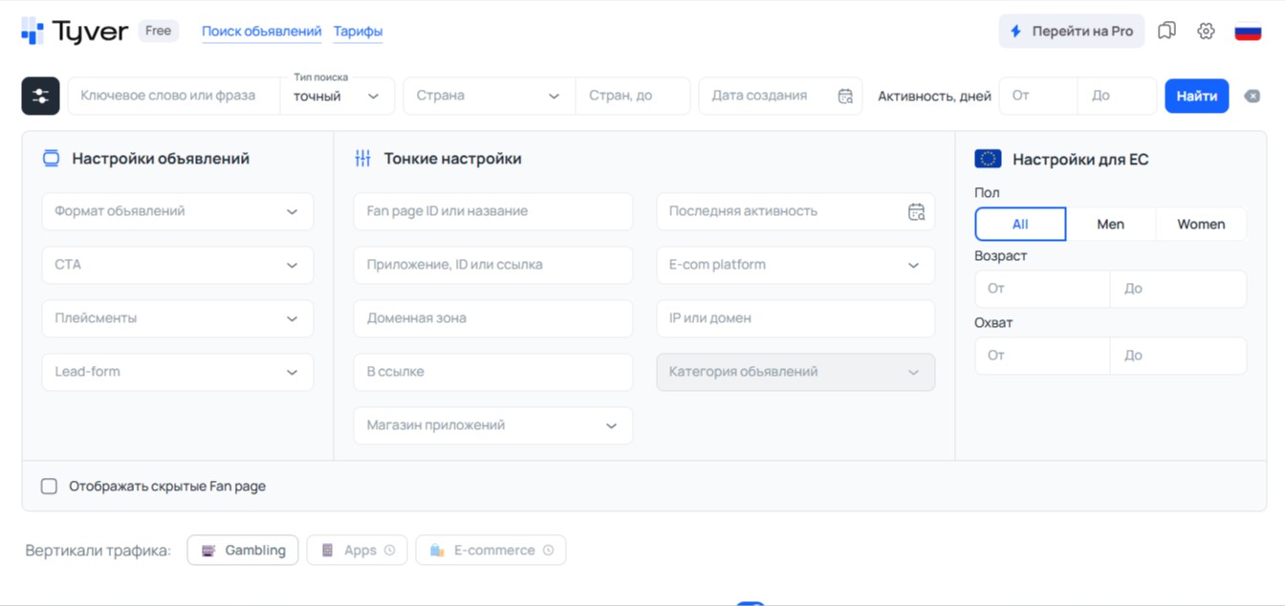Click Перейти на Pro button
This screenshot has width=1285, height=606.
[x=1071, y=32]
